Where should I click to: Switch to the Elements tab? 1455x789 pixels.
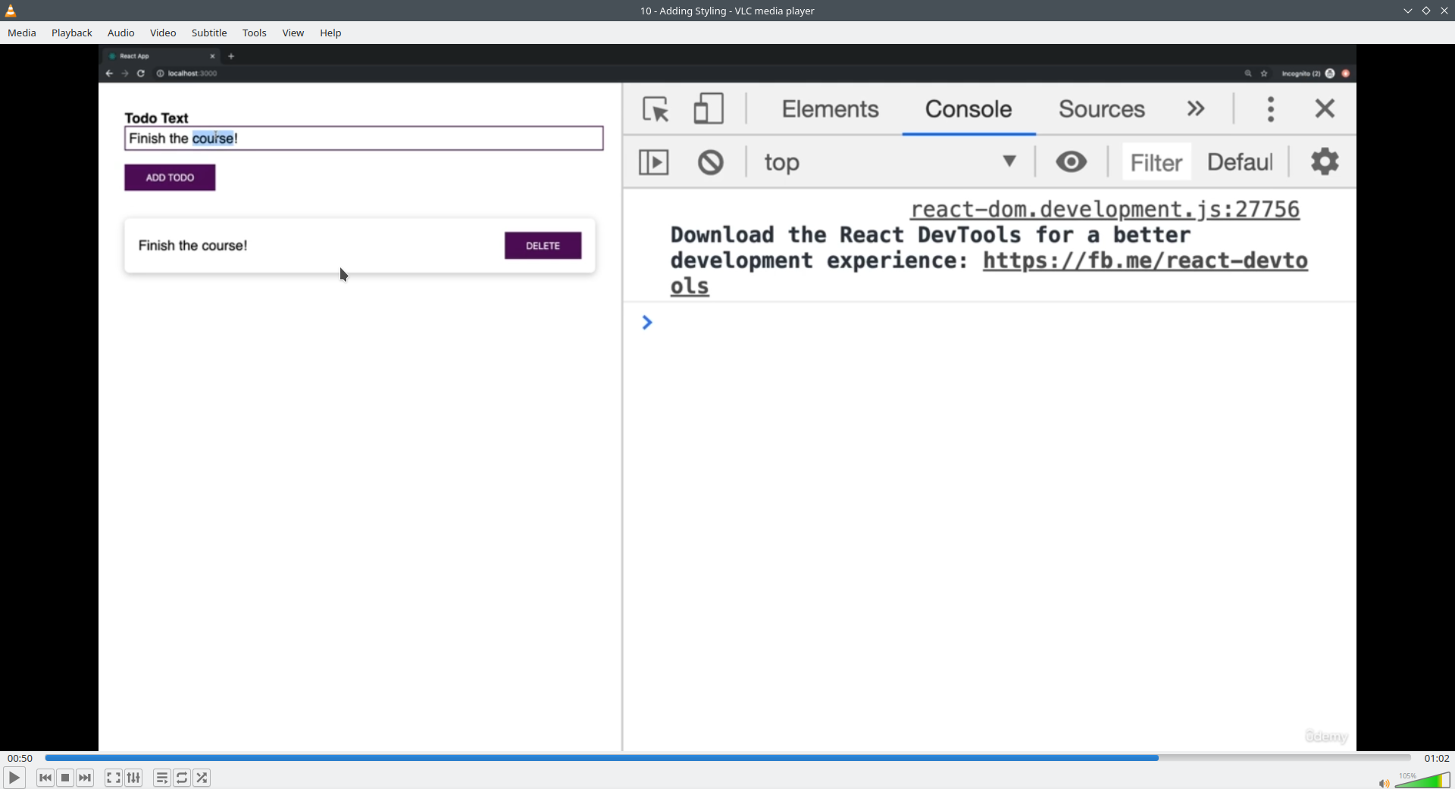[830, 109]
